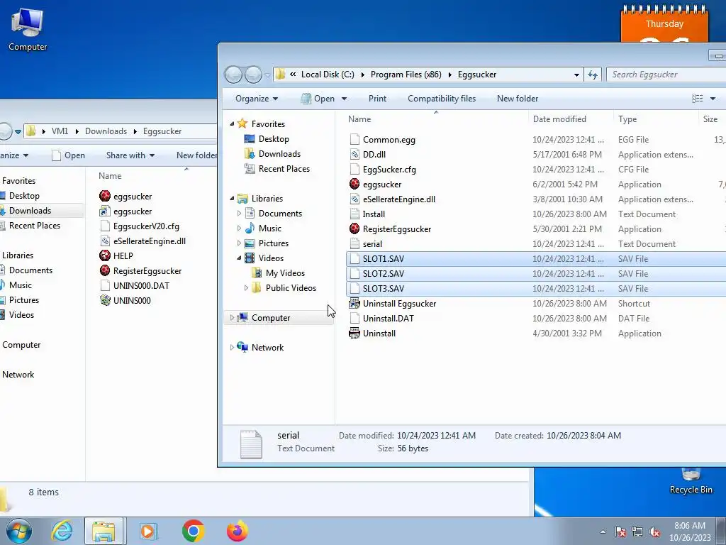
Task: Launch Internet Explorer from the taskbar
Action: pos(62,531)
